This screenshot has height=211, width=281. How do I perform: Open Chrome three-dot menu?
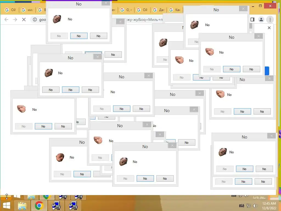click(270, 20)
